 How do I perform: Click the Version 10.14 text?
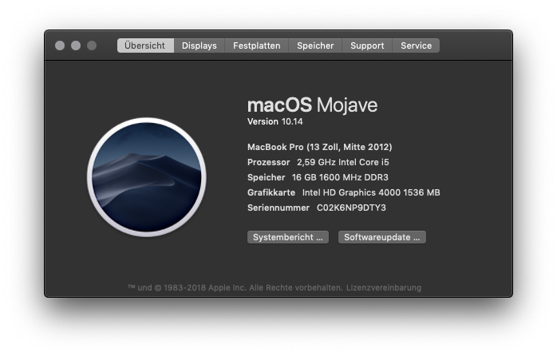(275, 121)
